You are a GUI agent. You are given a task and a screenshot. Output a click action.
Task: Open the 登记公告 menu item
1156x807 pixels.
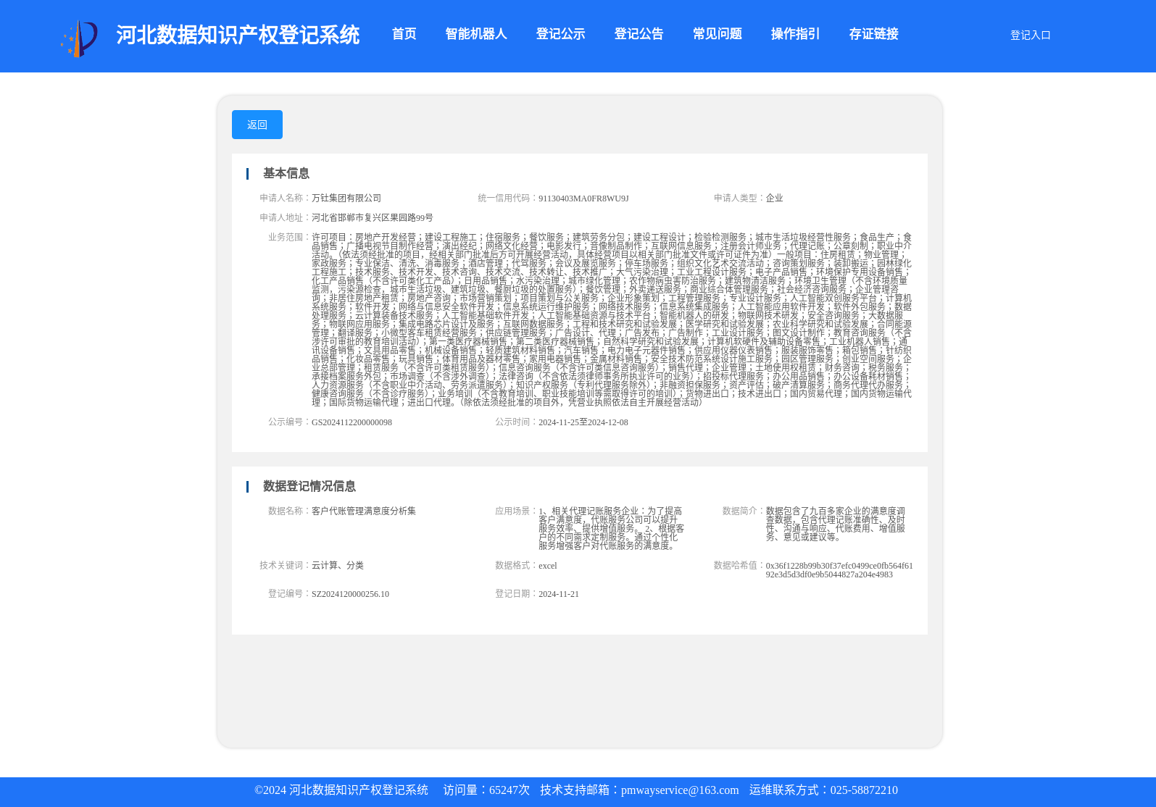[639, 34]
